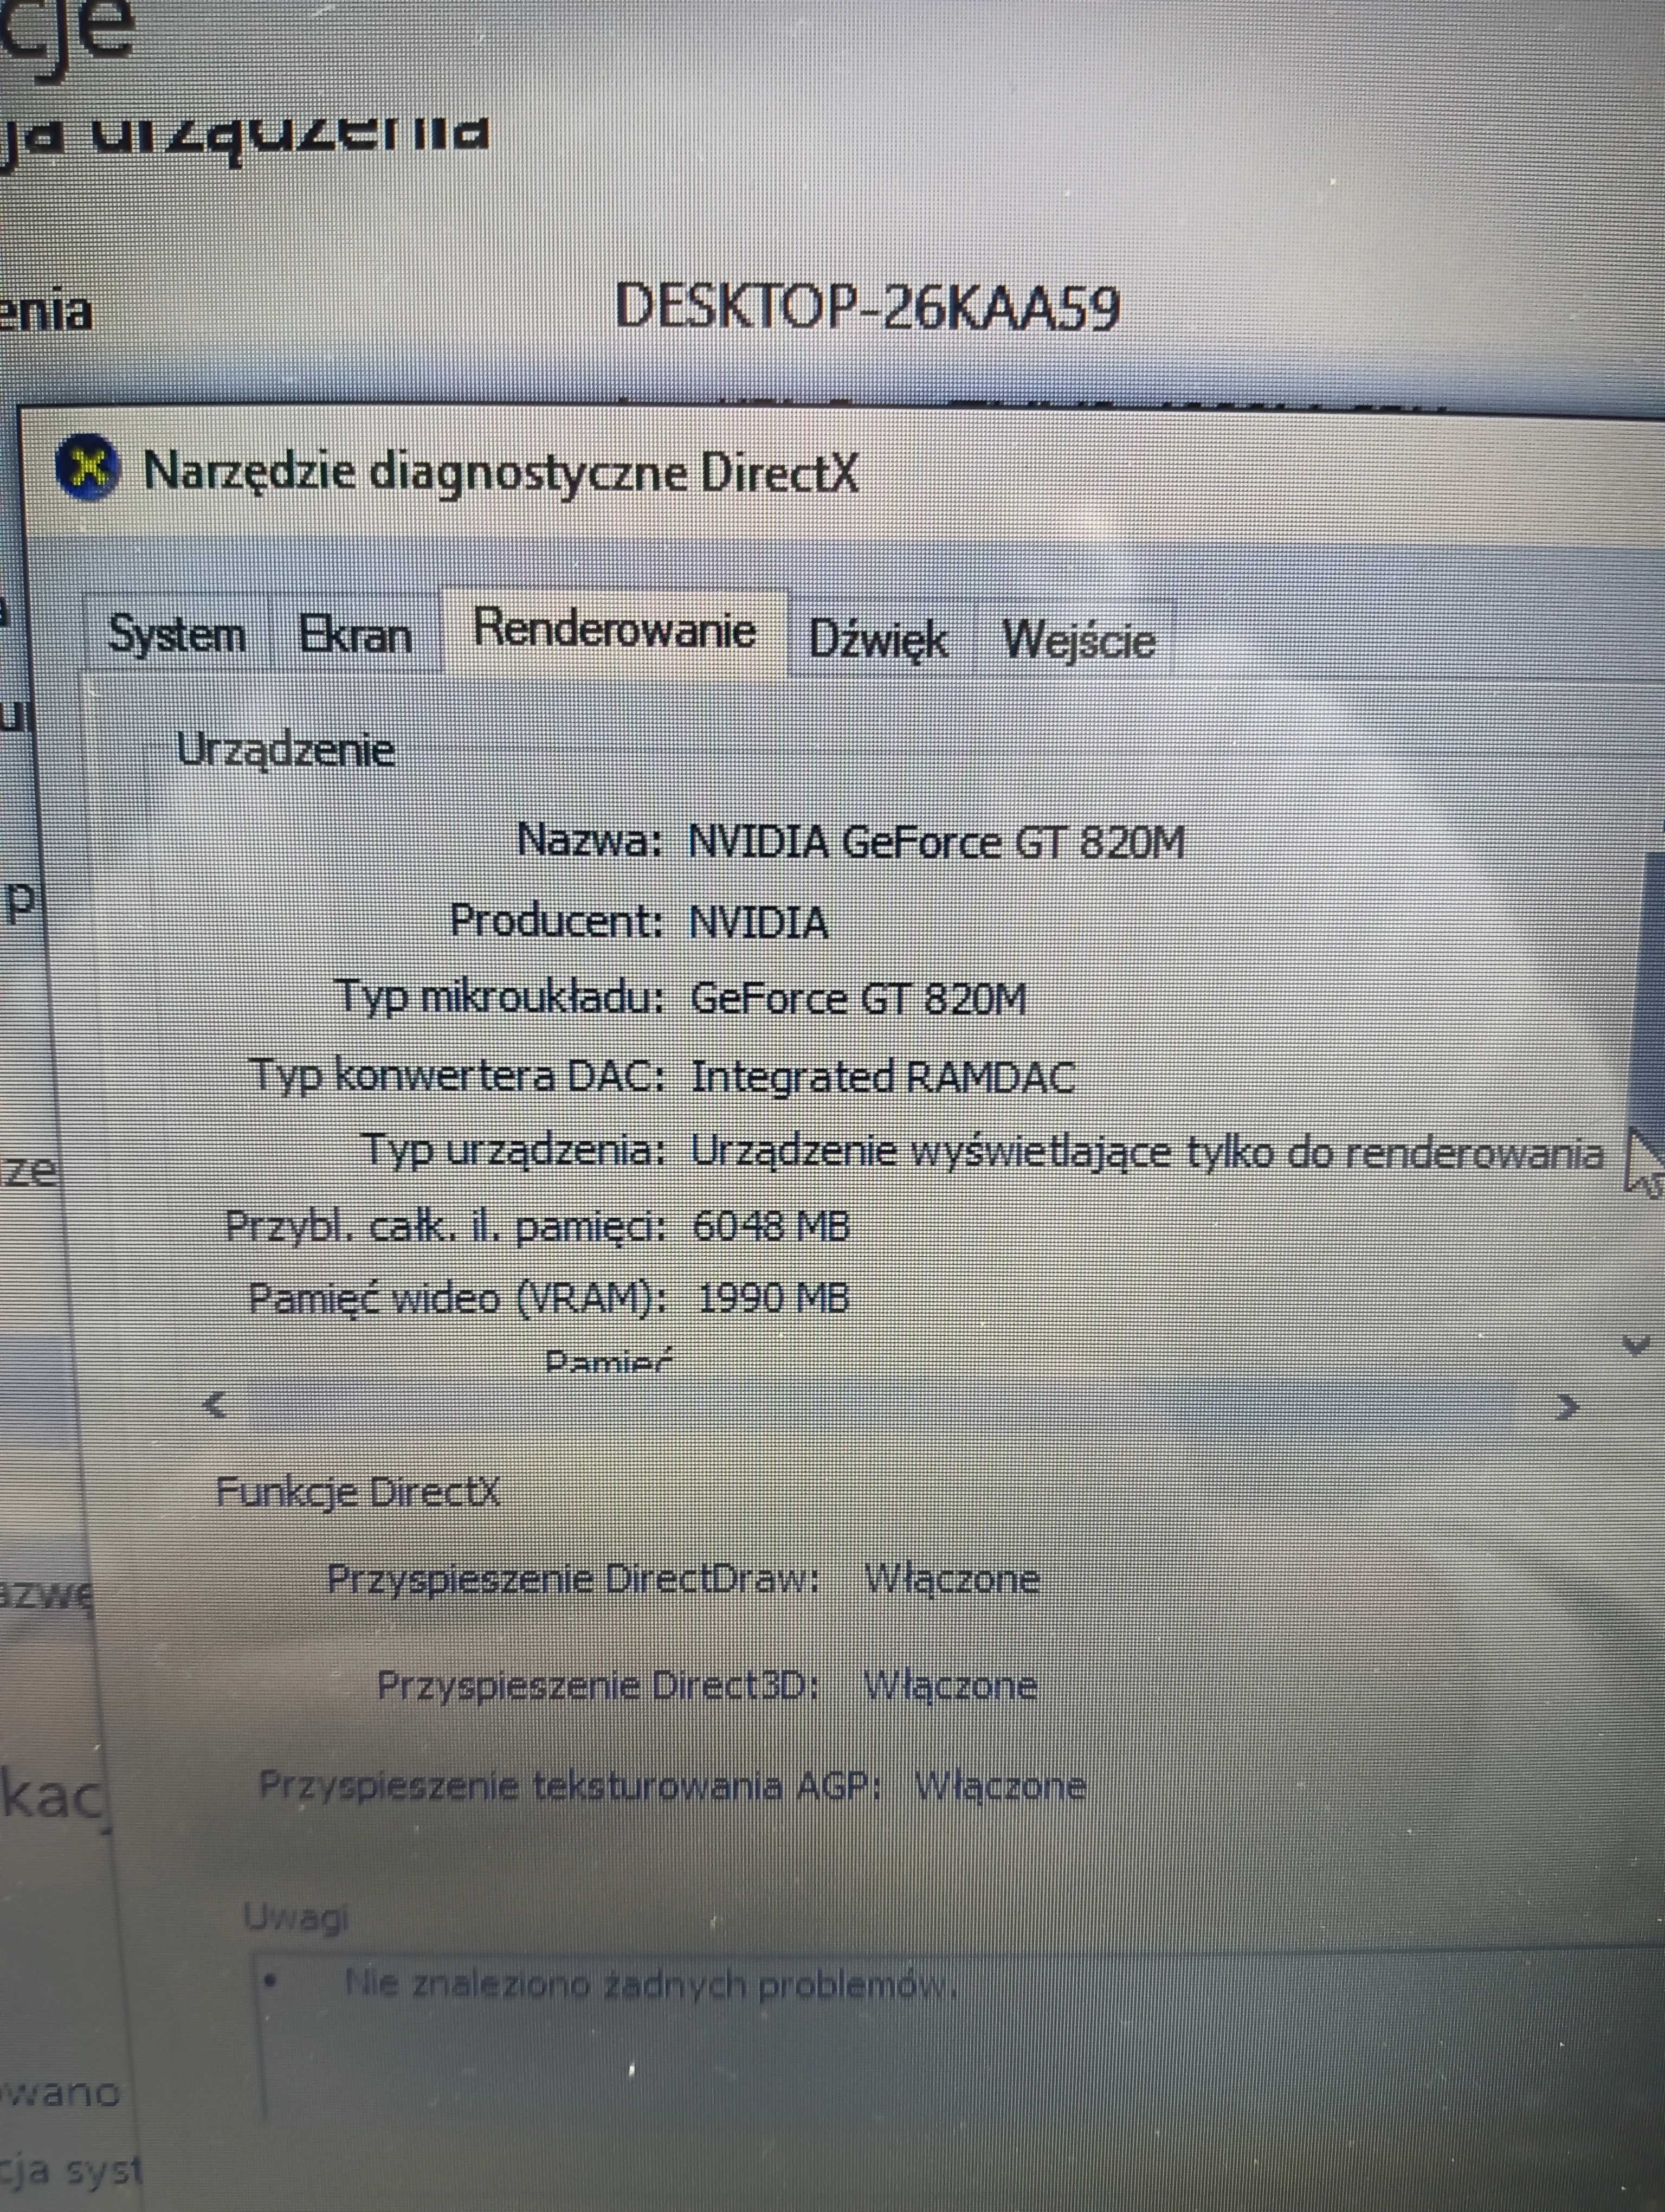
Task: Click the Producent value NVIDIA
Action: coord(759,921)
